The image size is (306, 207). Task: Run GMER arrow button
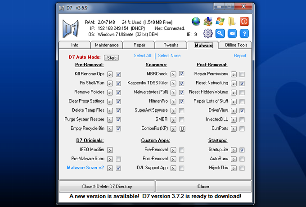click(173, 120)
